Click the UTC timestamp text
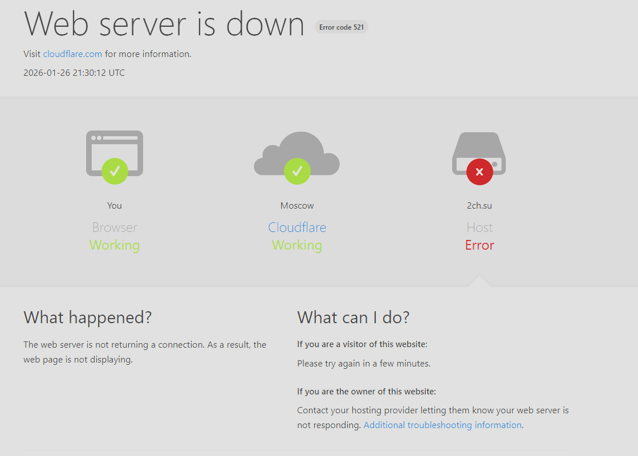This screenshot has height=456, width=638. (x=74, y=73)
